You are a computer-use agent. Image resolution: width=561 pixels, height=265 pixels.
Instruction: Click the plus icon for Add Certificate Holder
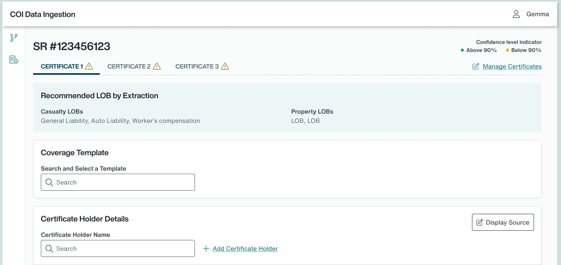[x=206, y=249]
